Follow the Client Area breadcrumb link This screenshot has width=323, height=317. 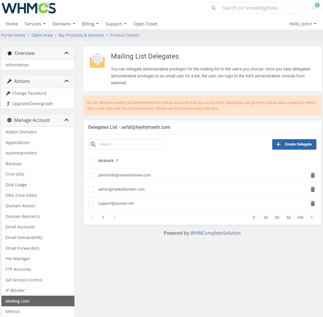click(x=42, y=35)
